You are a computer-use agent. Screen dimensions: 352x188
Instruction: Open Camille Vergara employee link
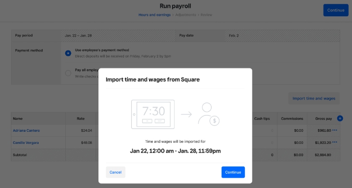point(26,143)
